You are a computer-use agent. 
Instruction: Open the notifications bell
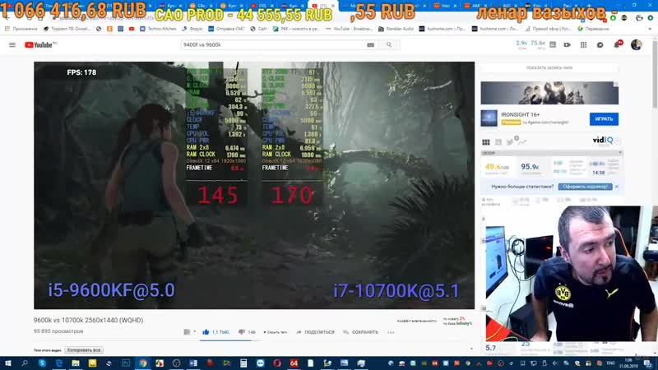coord(617,45)
